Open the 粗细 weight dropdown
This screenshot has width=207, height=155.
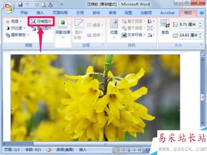[95, 35]
